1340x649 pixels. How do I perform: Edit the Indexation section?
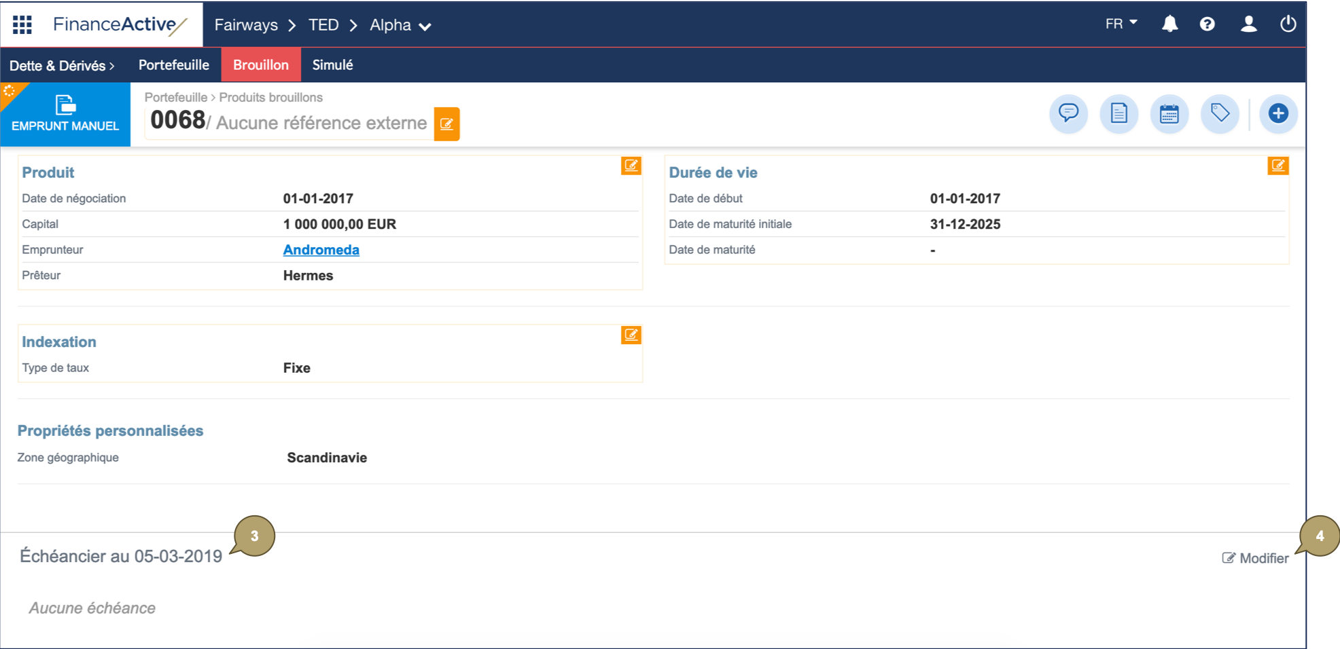point(631,335)
